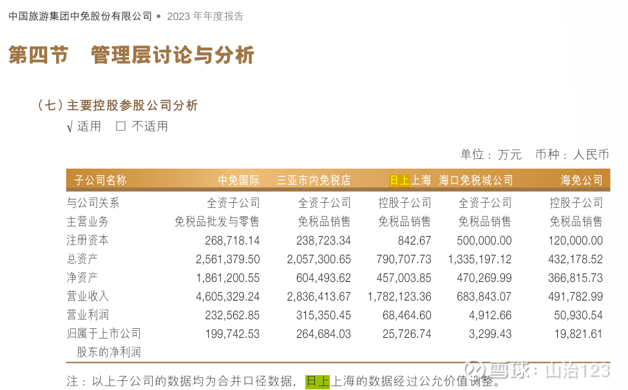
Task: Click the 子公司名称 column header
Action: (100, 180)
